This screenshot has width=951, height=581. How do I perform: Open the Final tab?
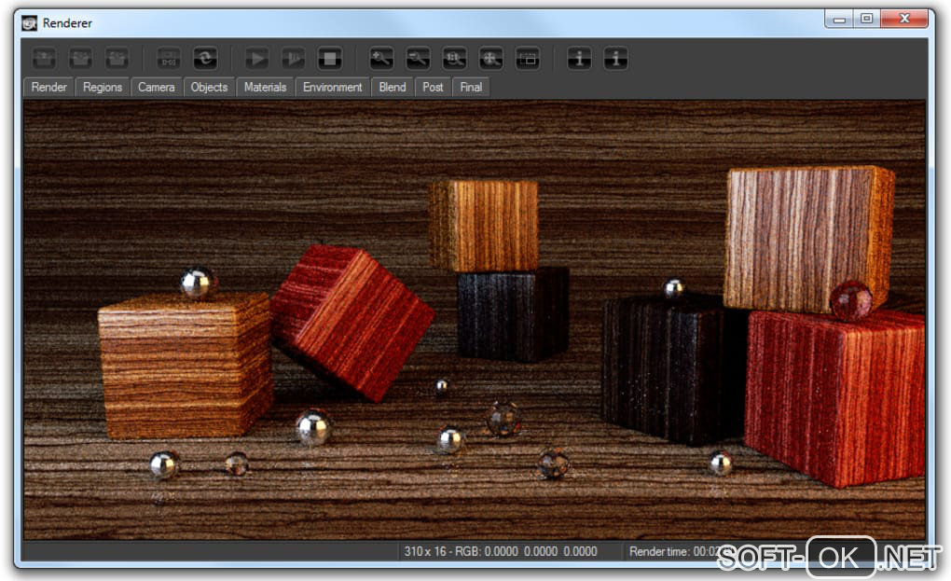471,88
